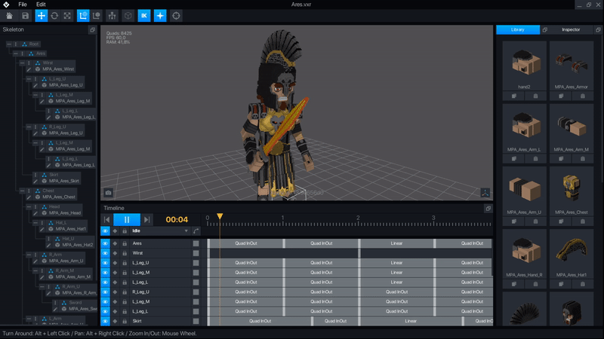Toggle visibility of the Idle animation row
Viewport: 604px width, 339px height.
(105, 231)
